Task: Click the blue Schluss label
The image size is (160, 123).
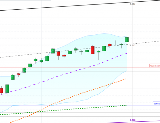Action: point(156,103)
